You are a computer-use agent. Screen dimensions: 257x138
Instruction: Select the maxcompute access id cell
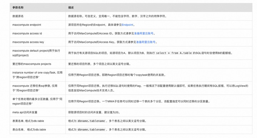tap(38, 34)
